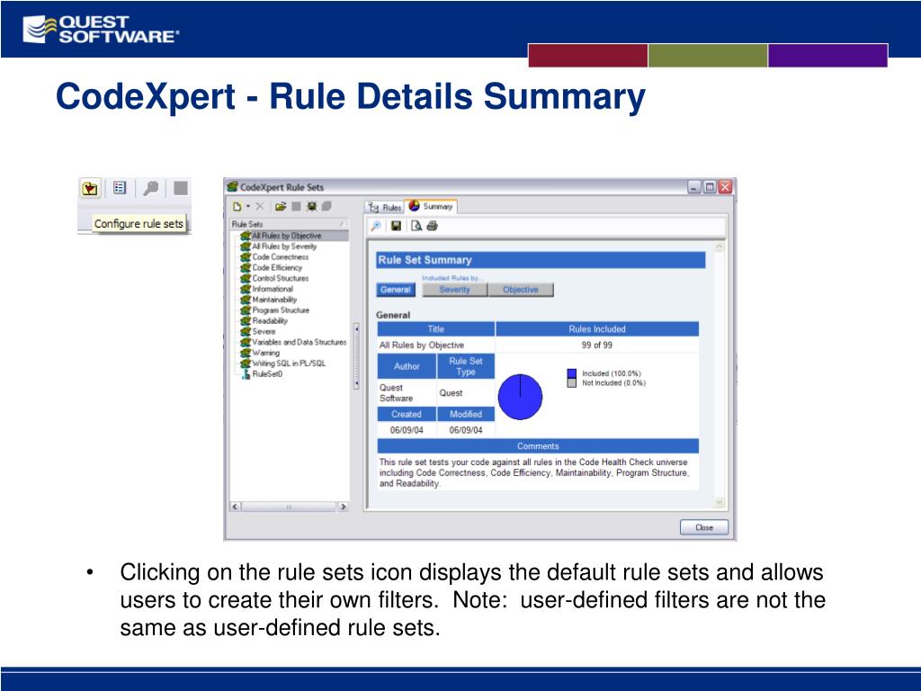This screenshot has width=921, height=691.
Task: Maximize the CodeXpert Rule Sets window
Action: [710, 187]
